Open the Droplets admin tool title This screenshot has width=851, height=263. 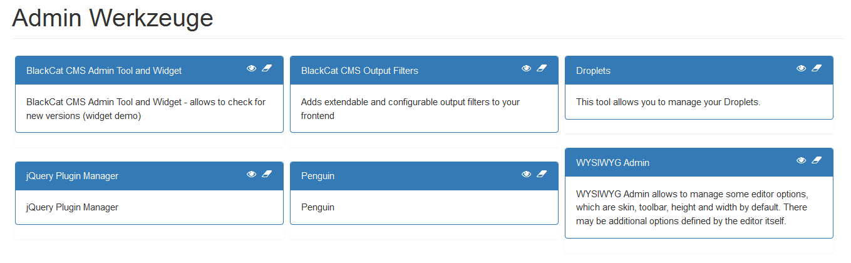593,71
